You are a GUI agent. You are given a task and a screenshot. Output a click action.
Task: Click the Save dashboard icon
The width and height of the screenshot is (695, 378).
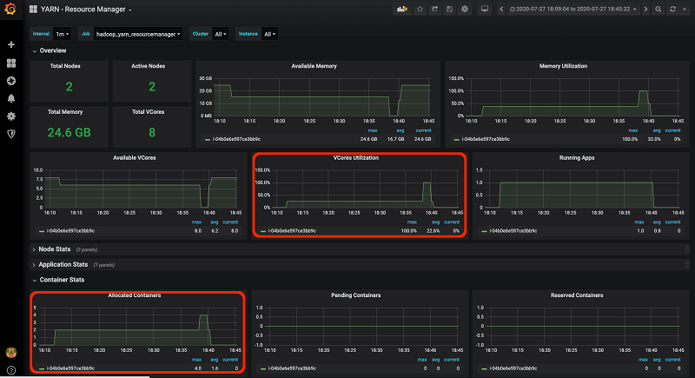(449, 9)
